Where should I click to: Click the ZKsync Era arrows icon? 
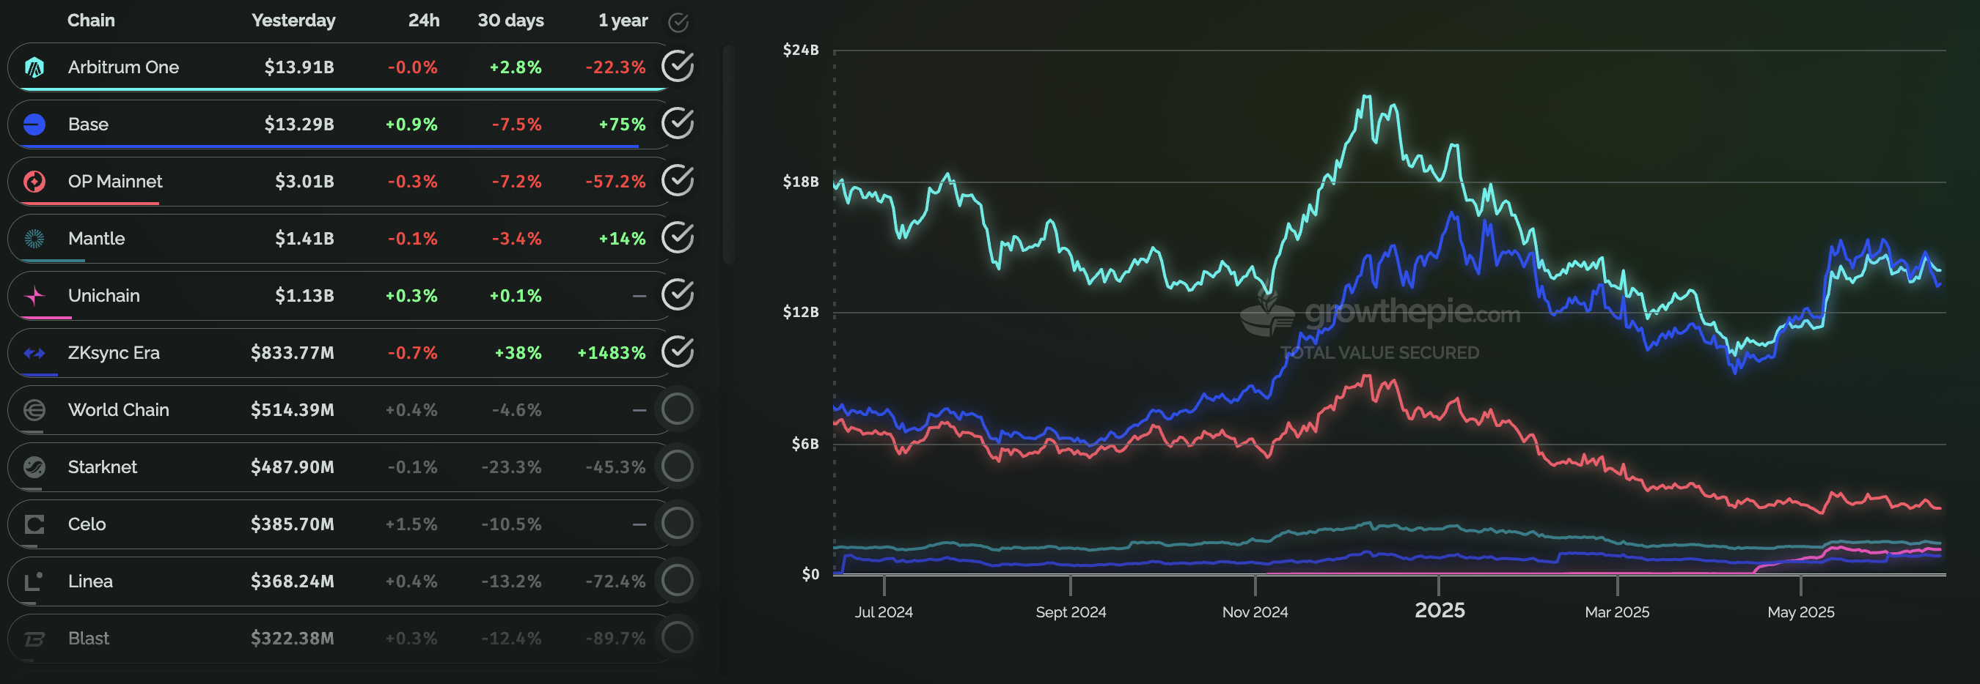pos(34,353)
